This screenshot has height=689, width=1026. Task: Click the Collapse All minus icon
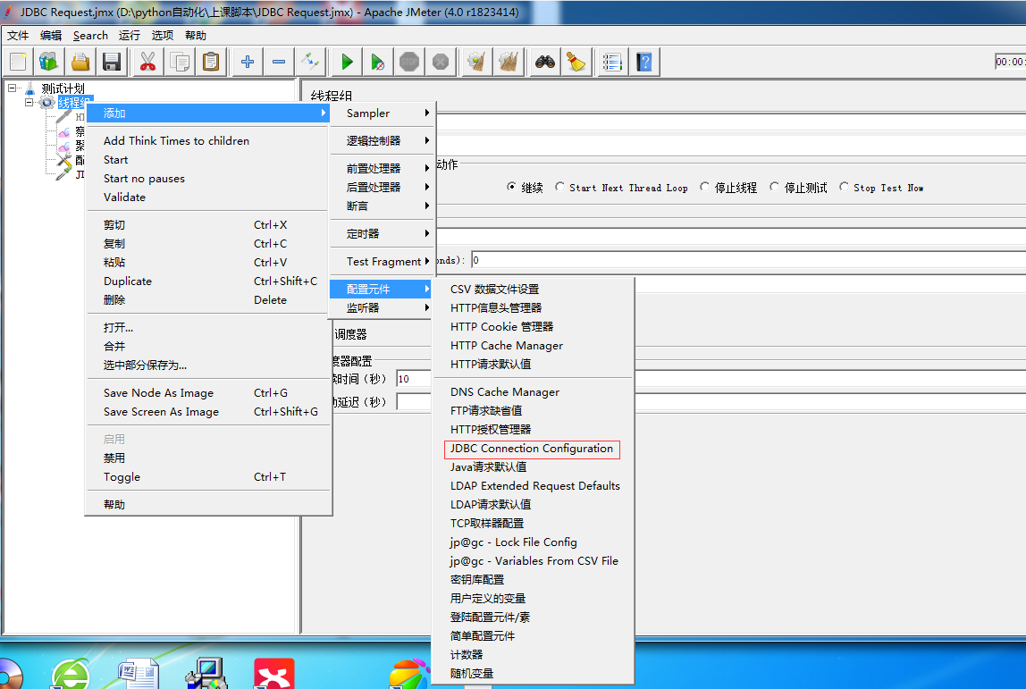(279, 63)
